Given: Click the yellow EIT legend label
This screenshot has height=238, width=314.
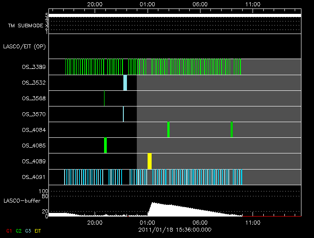Looking at the screenshot, I should [38, 231].
